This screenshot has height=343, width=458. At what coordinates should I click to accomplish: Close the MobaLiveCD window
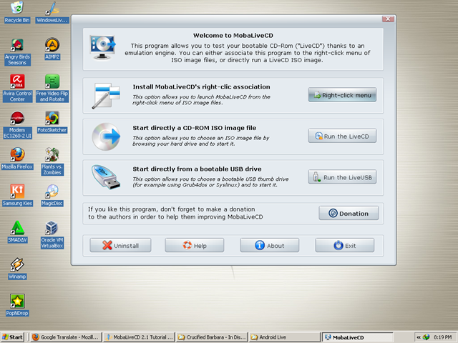[388, 19]
